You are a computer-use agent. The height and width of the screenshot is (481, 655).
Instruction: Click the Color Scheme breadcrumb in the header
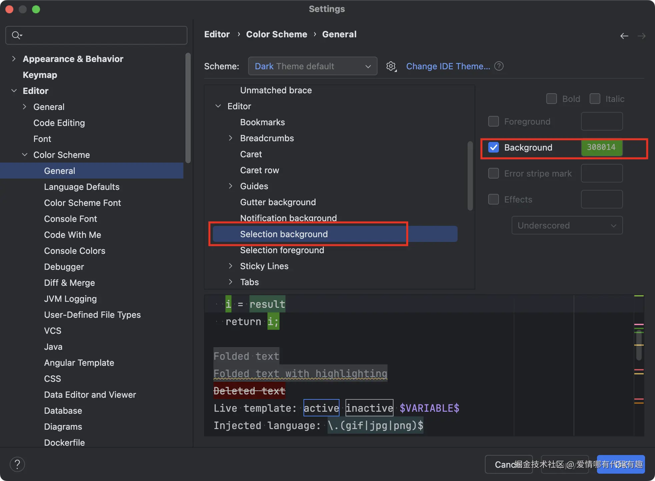pos(276,34)
